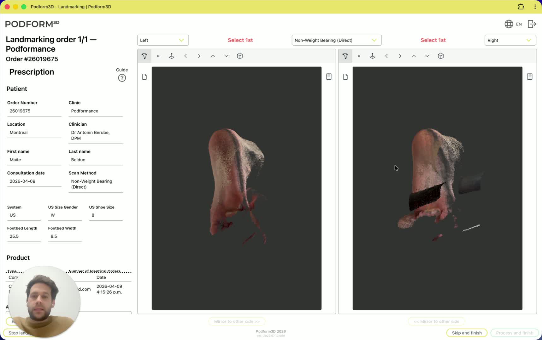This screenshot has height=340, width=542.
Task: Click Consultation date field 2026-04-09
Action: click(x=34, y=181)
